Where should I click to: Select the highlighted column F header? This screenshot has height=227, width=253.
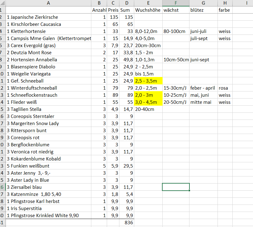[x=176, y=3]
